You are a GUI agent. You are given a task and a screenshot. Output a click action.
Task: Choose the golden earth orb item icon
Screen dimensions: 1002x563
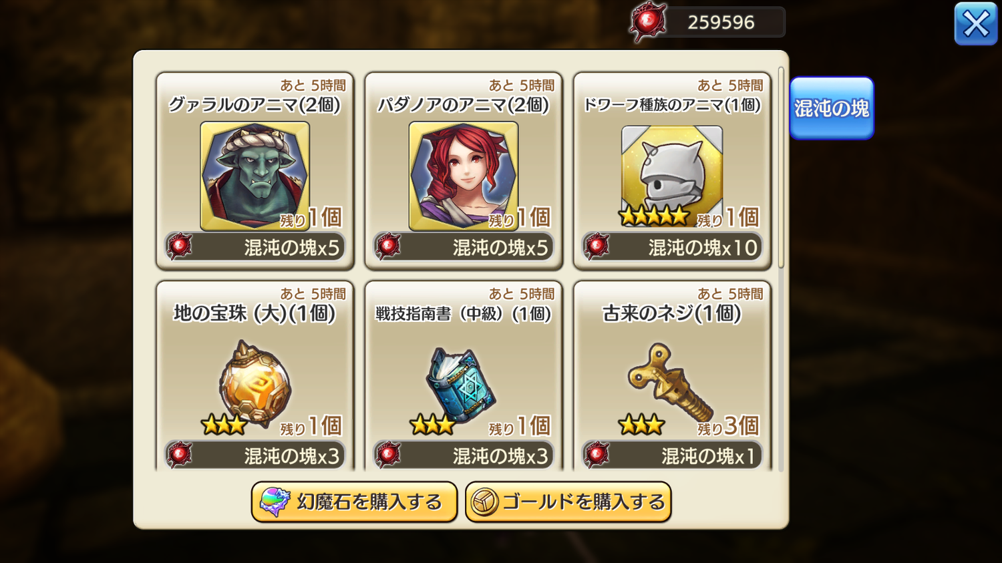click(x=255, y=383)
